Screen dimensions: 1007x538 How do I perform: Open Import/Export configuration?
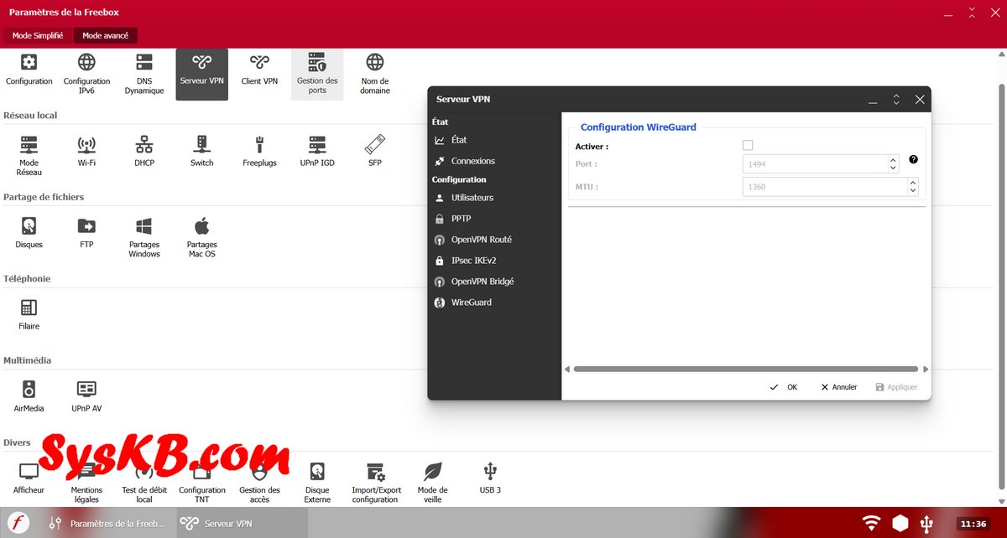[x=375, y=483]
